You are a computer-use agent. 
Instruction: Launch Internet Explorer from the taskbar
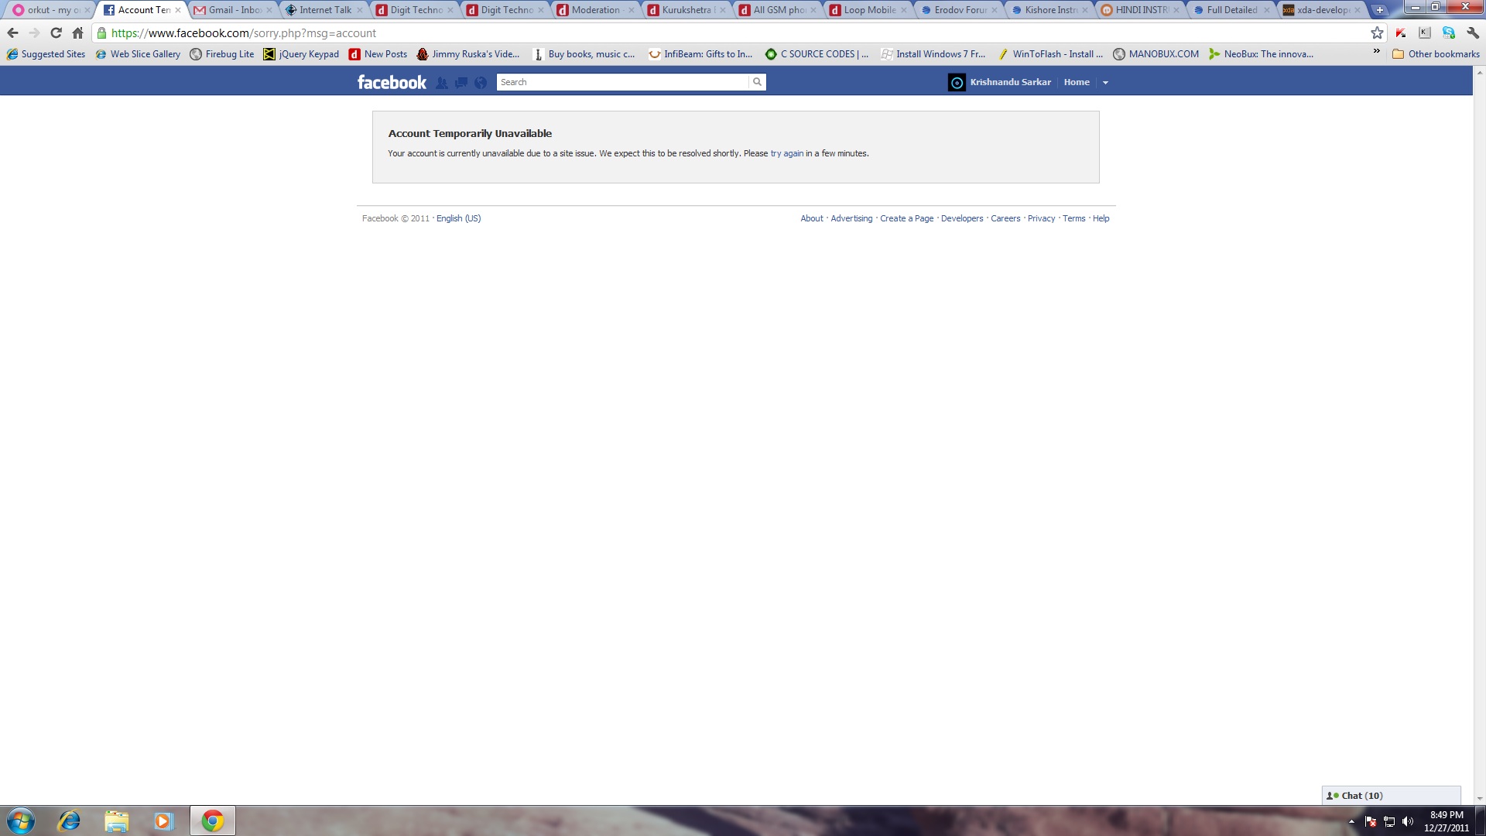[x=69, y=821]
